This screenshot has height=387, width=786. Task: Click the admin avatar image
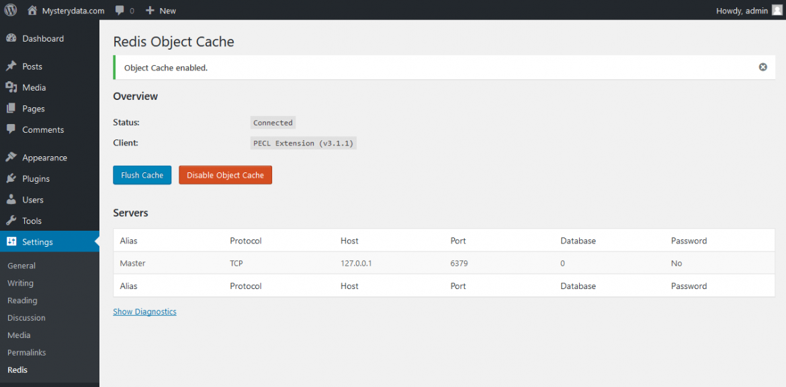pyautogui.click(x=777, y=10)
